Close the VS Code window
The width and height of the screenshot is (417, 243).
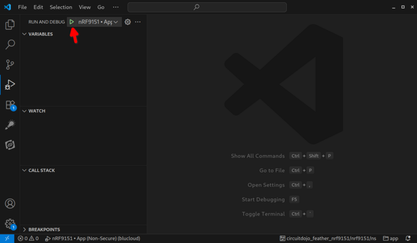pos(412,7)
